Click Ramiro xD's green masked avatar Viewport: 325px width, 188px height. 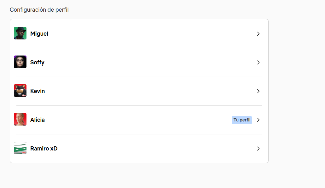tap(20, 148)
